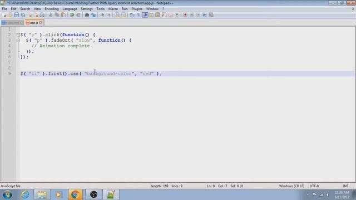Open the Language menu
356x200 pixels.
click(70, 9)
